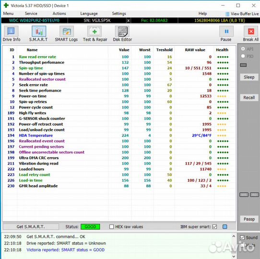Click the Drive reported SMART status log line
This screenshot has height=259, width=260.
(66, 243)
